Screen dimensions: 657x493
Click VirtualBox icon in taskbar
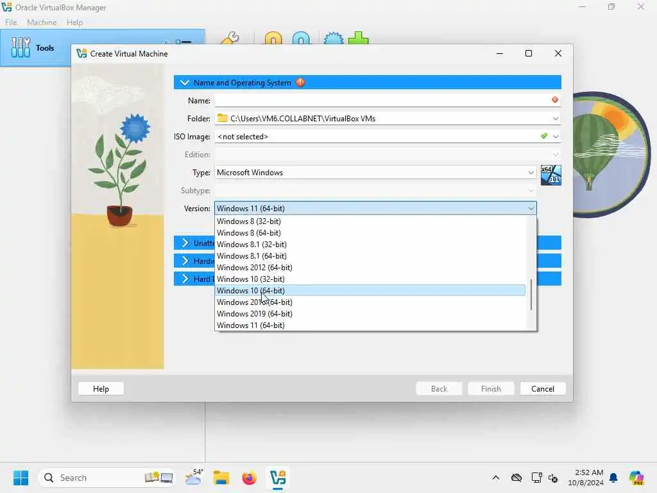277,478
